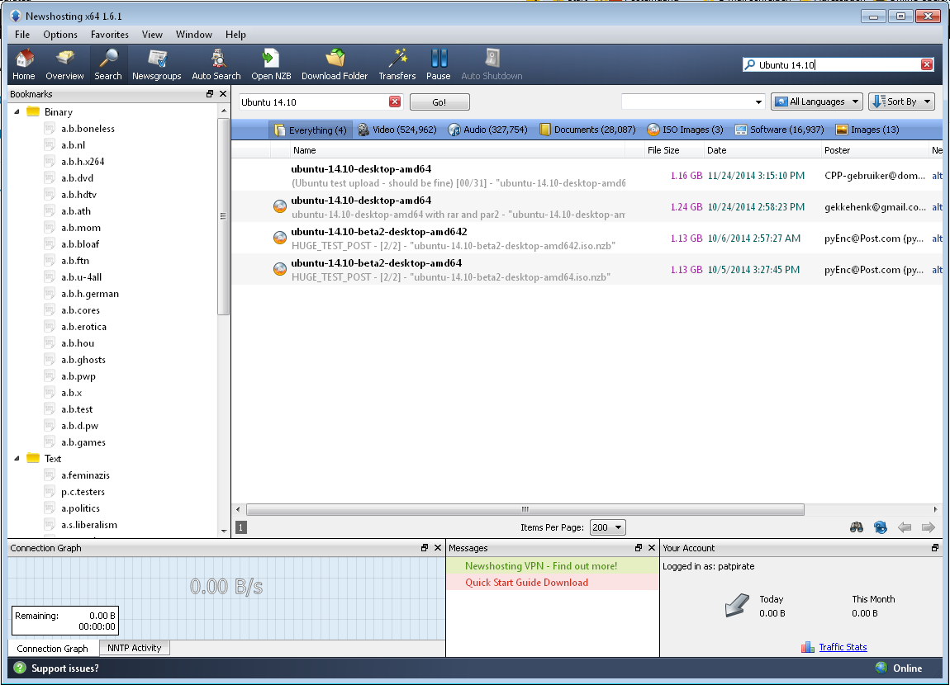Undock the Your Account panel
Image resolution: width=950 pixels, height=685 pixels.
[x=935, y=548]
